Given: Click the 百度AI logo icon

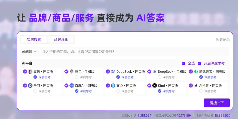Looking at the screenshot, I should click(72, 85).
